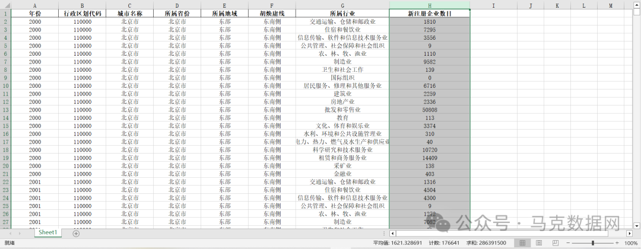Viewport: 641px width, 249px height.
Task: Select the cell with value 10720
Action: pos(430,150)
